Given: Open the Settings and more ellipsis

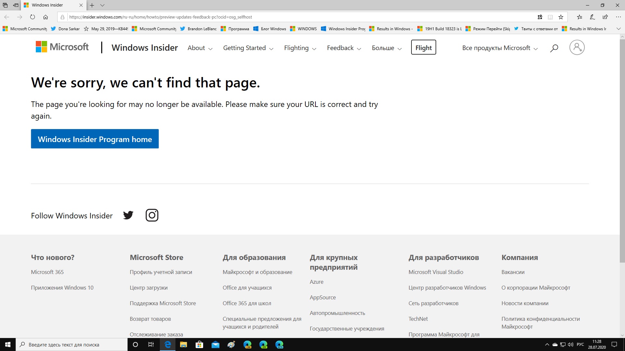Looking at the screenshot, I should pos(618,17).
